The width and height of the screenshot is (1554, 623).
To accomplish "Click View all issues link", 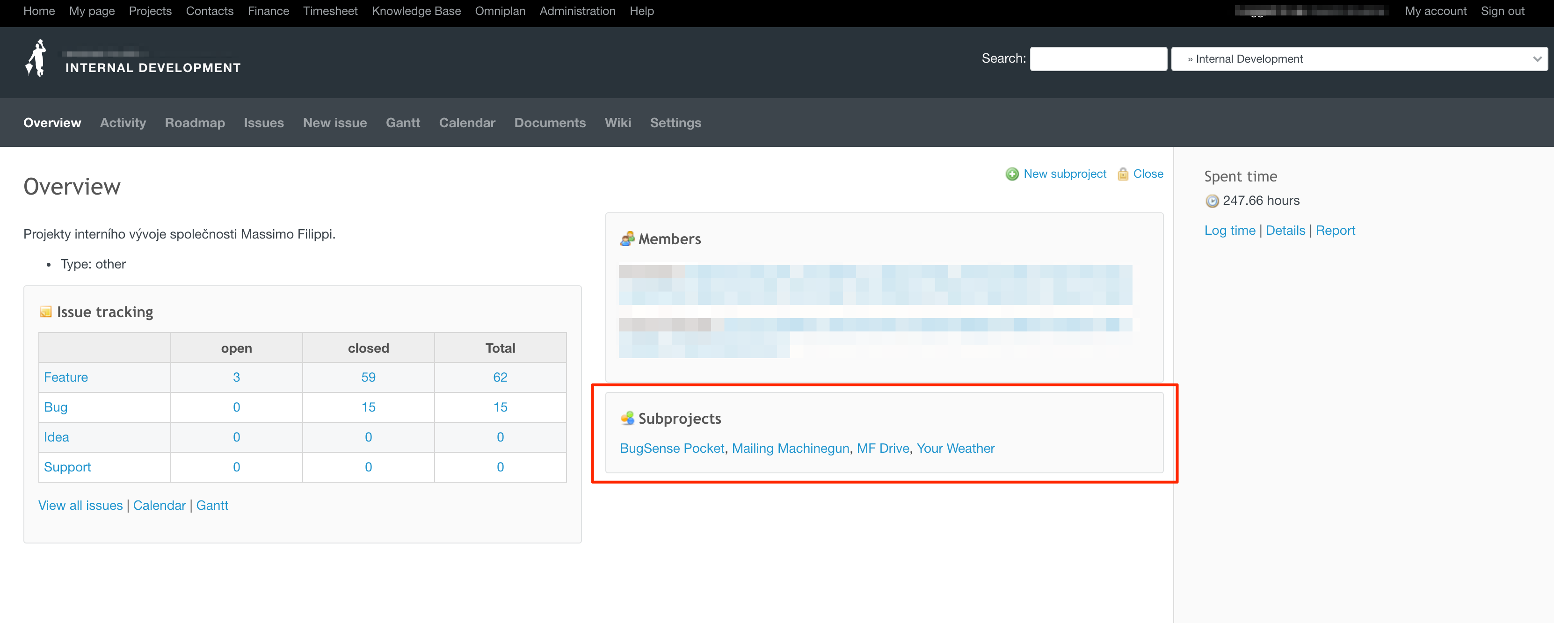I will pyautogui.click(x=80, y=506).
